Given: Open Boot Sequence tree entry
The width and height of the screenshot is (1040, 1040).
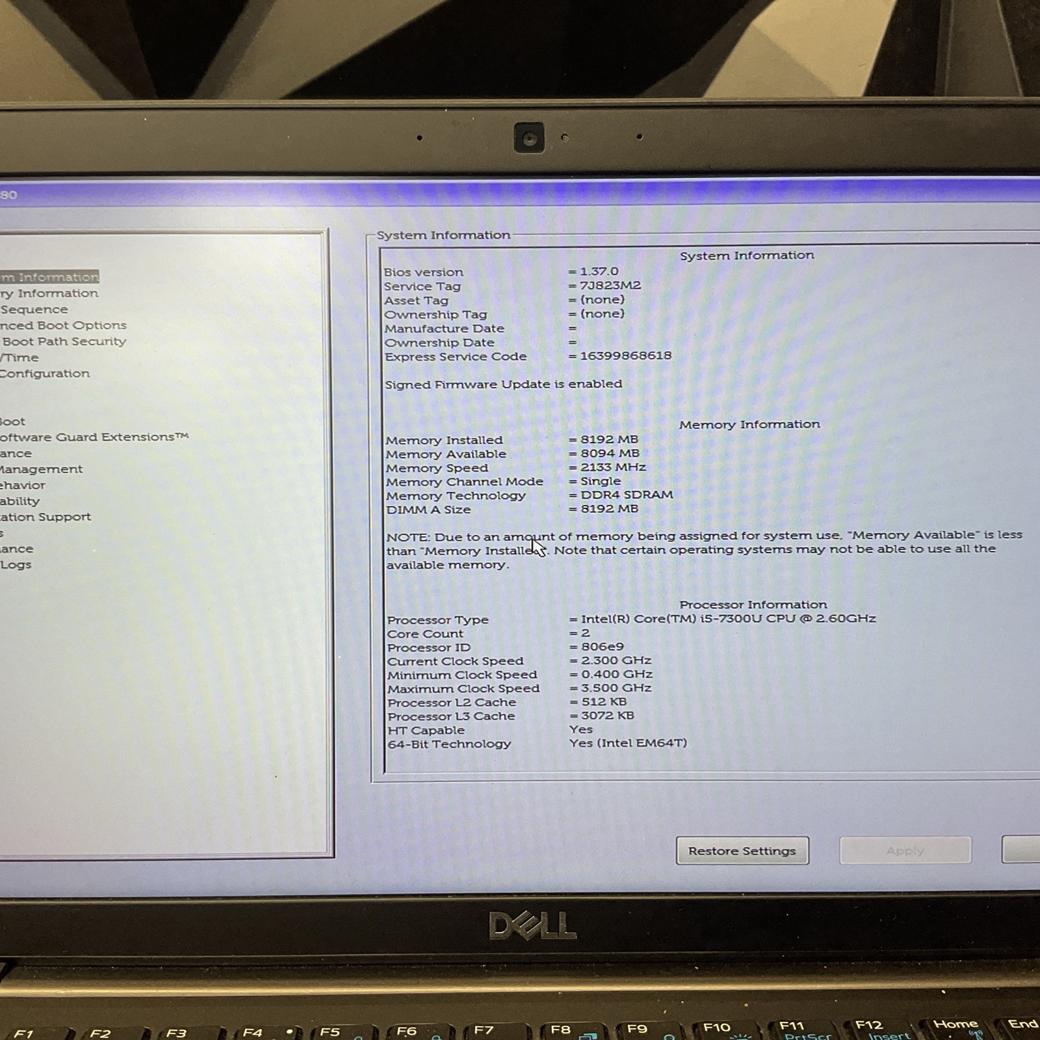Looking at the screenshot, I should coord(34,309).
